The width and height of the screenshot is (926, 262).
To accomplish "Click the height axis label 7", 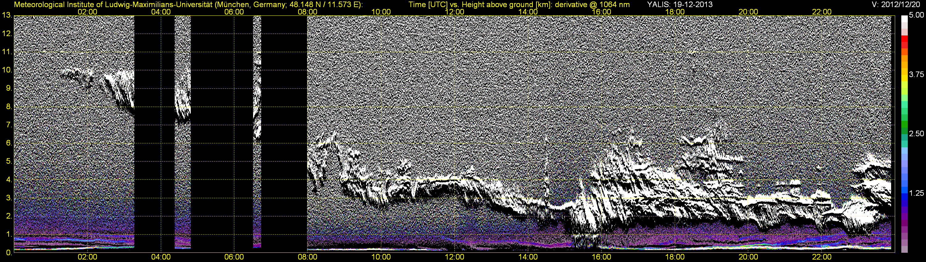I will pyautogui.click(x=9, y=125).
